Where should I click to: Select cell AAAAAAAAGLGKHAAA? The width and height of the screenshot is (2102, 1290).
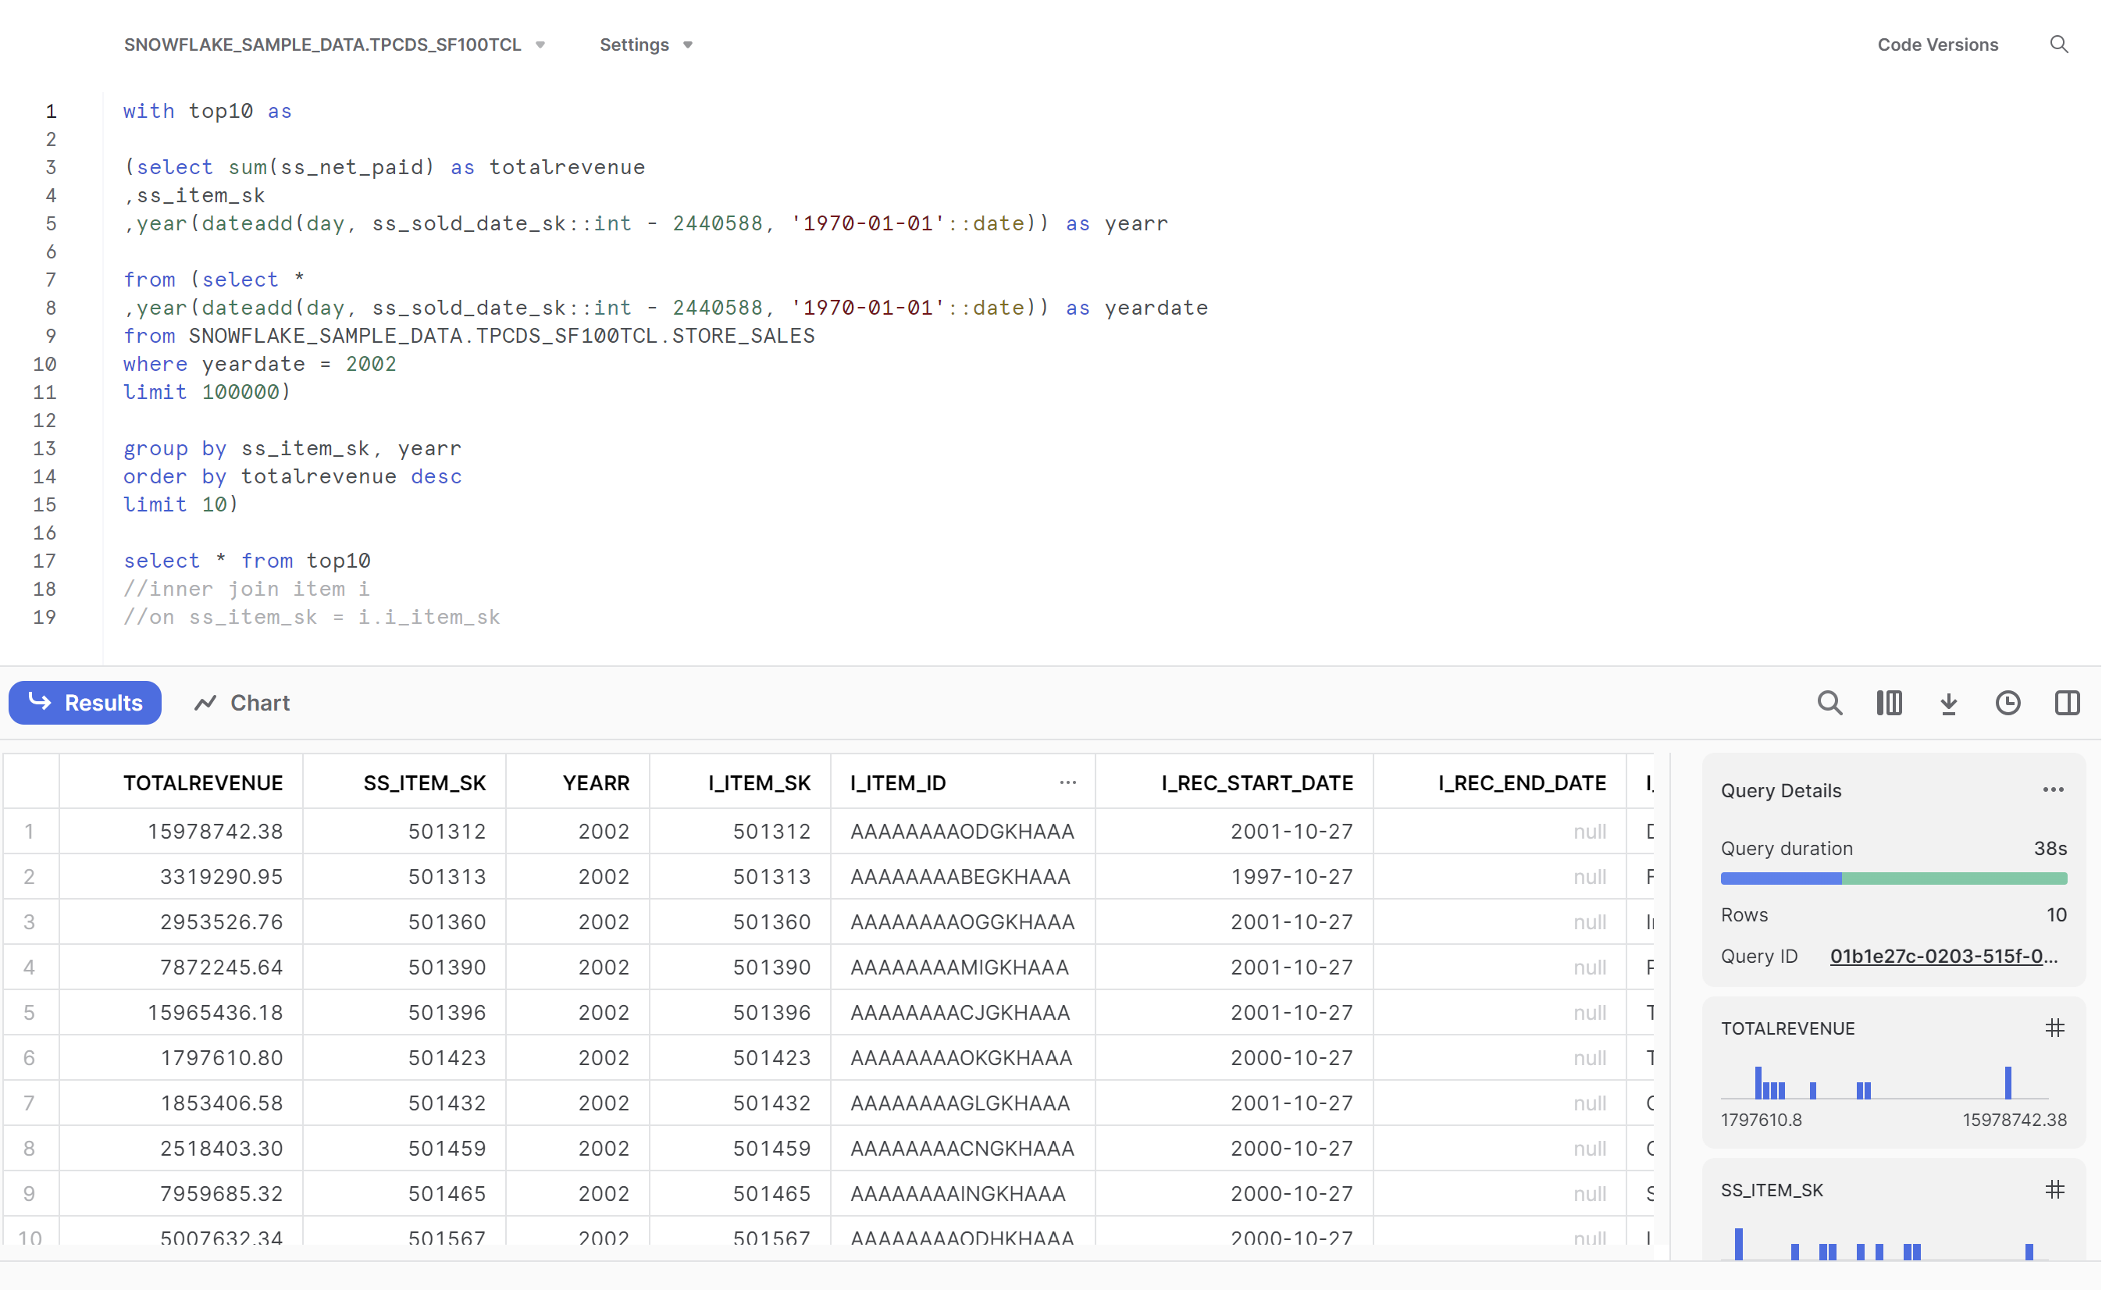[x=963, y=1103]
